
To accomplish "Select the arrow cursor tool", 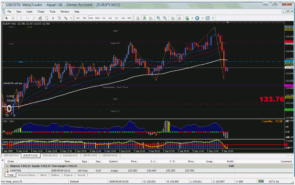I will 7,18.
